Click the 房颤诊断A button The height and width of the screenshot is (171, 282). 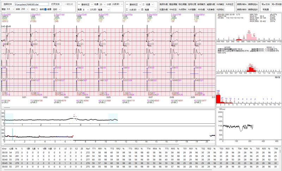242,4
